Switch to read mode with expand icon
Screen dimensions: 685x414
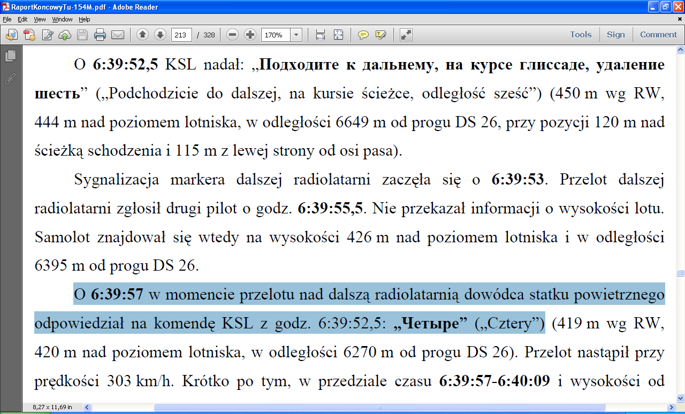tap(406, 35)
